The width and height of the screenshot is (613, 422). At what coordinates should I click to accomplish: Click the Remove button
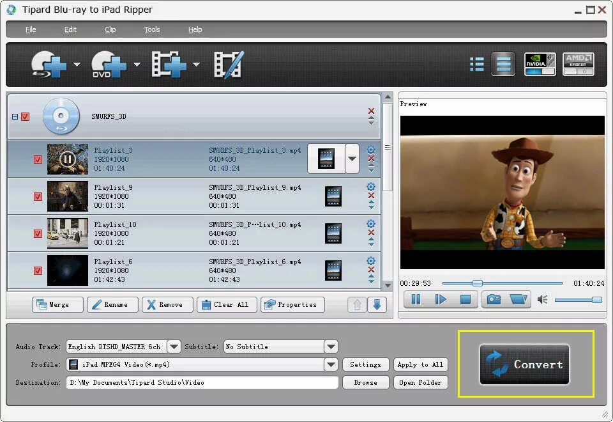(167, 304)
